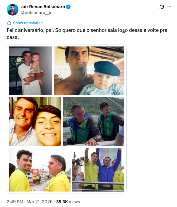The image size is (177, 207).
Task: Click the 2:49 PM timestamp
Action: (15, 202)
